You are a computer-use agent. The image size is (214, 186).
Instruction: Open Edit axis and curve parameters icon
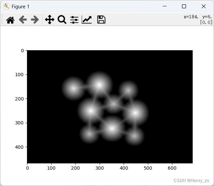point(87,20)
